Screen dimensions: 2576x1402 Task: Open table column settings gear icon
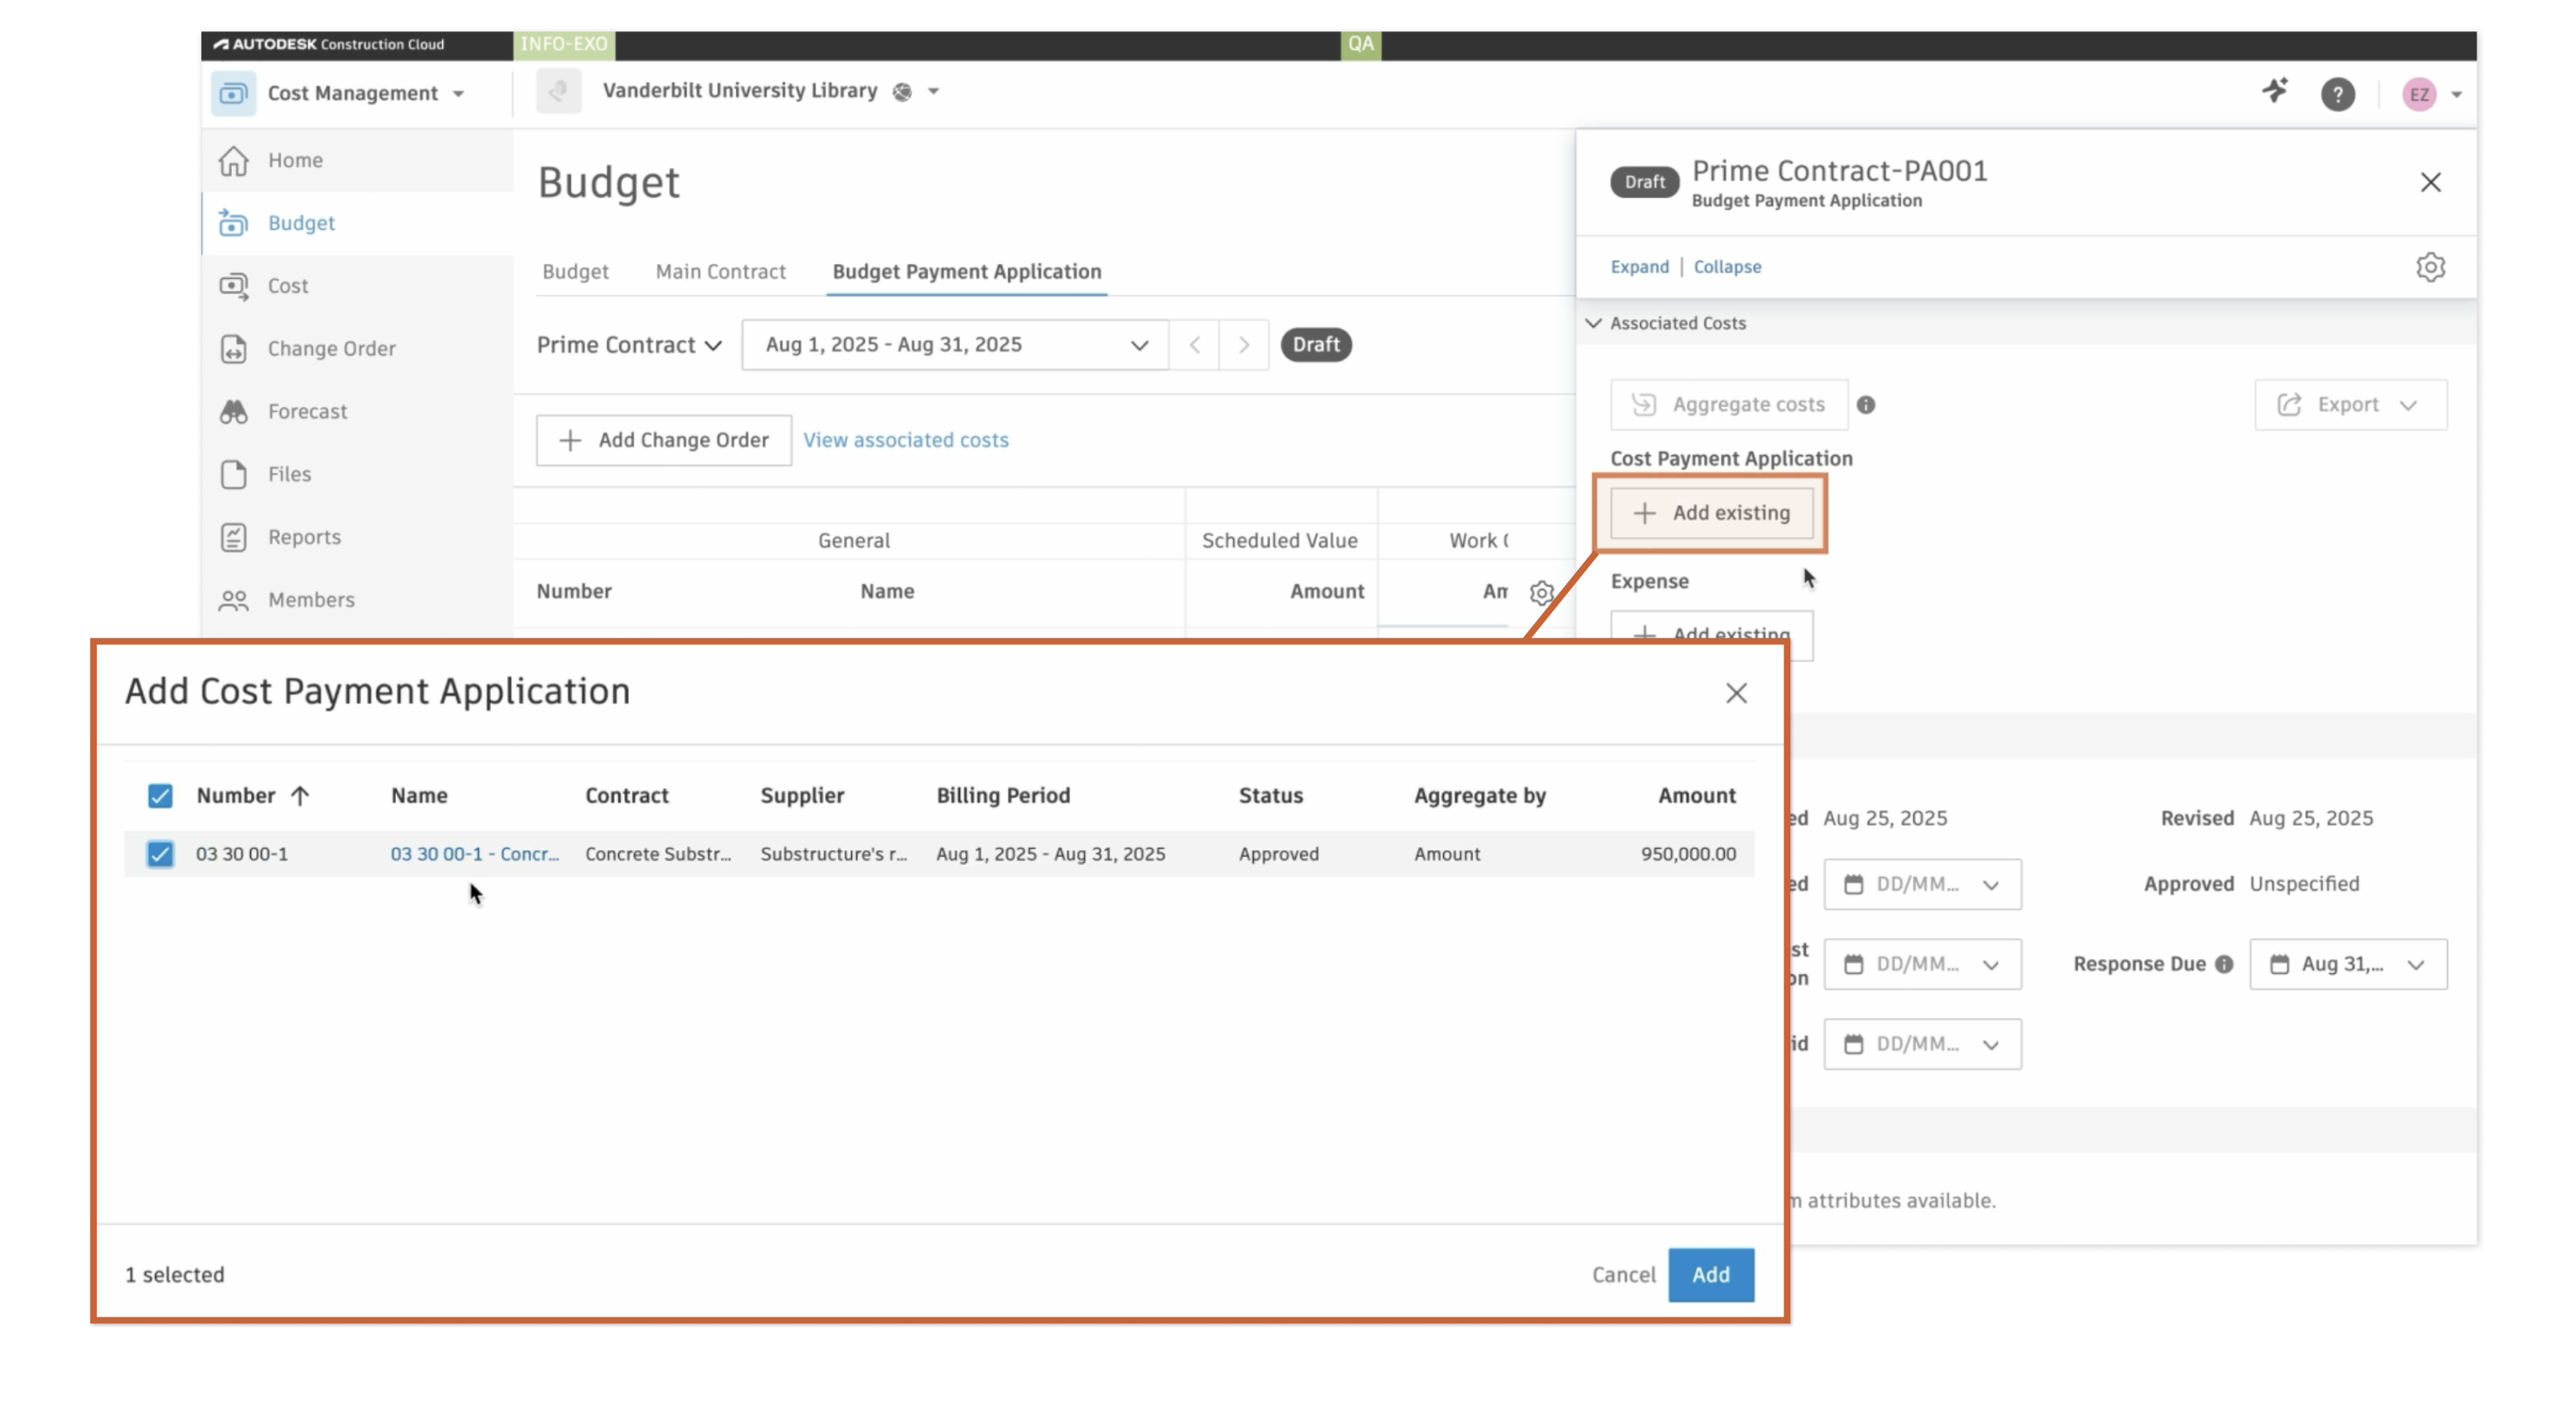pos(1541,592)
